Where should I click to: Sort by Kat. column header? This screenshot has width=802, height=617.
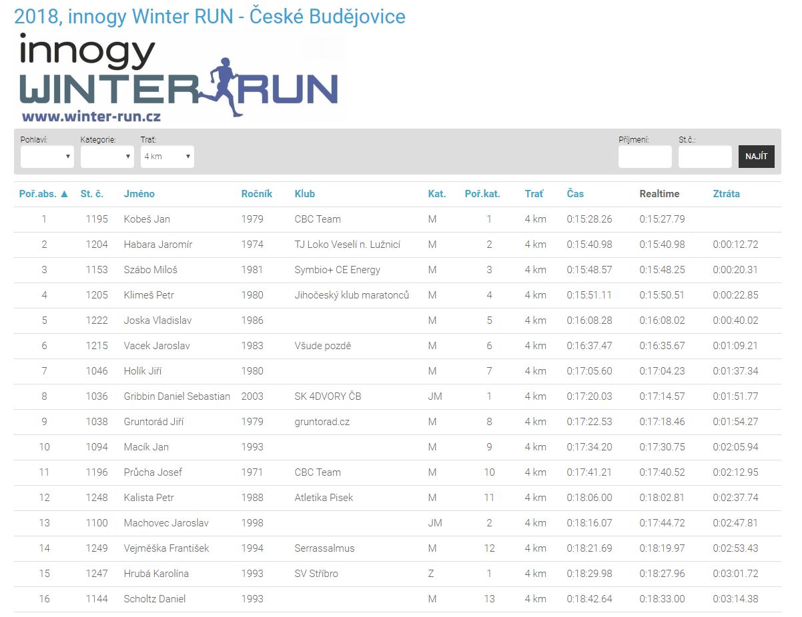tap(437, 194)
